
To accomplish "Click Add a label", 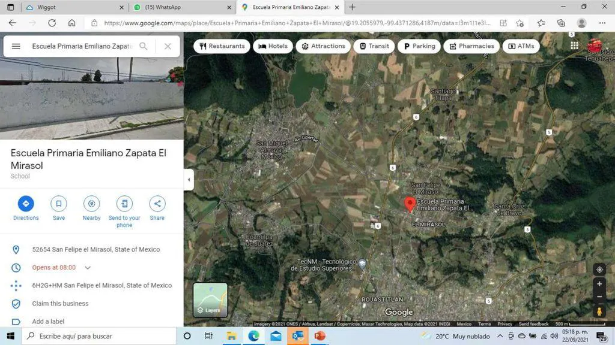I will coord(48,322).
